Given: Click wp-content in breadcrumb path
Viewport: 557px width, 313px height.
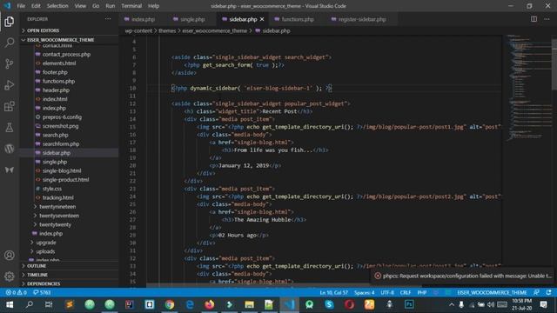Looking at the screenshot, I should [x=138, y=31].
